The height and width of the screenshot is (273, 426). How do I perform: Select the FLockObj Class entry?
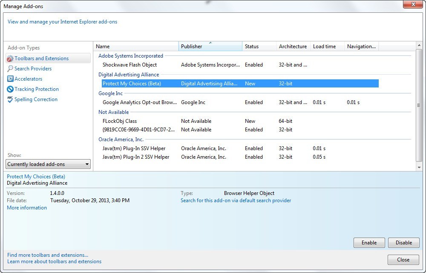120,121
